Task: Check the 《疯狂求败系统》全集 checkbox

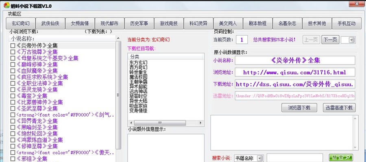Action: pyautogui.click(x=13, y=77)
